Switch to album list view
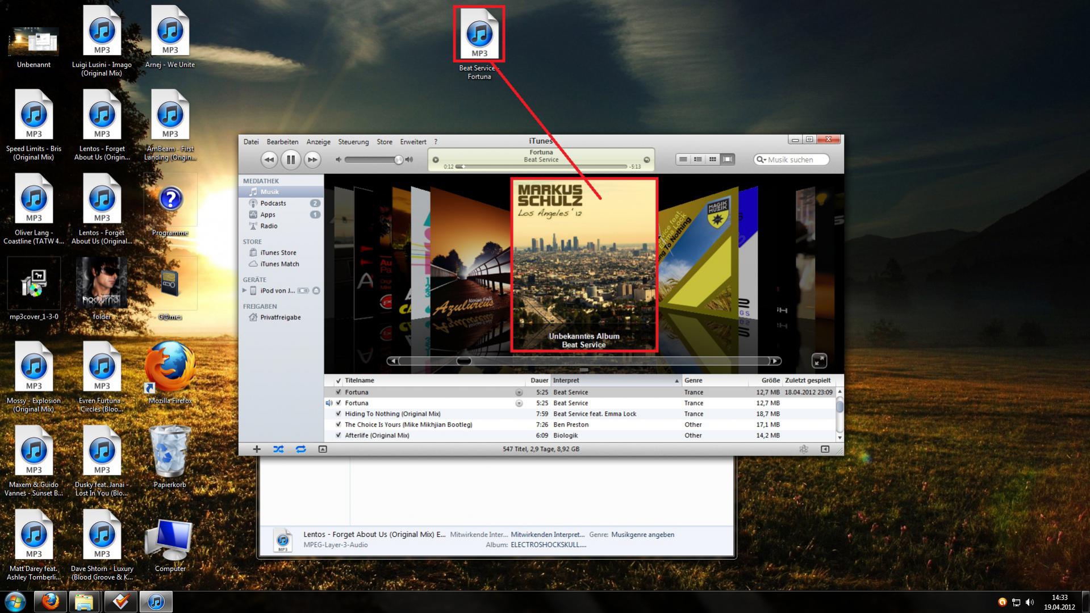 pos(698,160)
